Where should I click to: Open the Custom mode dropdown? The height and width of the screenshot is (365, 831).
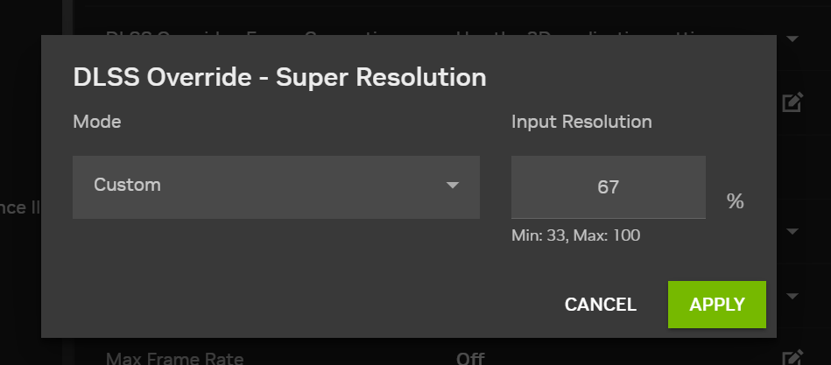(276, 186)
